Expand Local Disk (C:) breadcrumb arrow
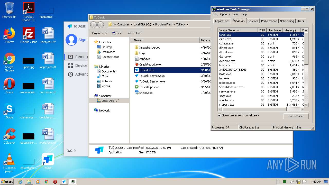The image size is (329, 185). point(153,25)
